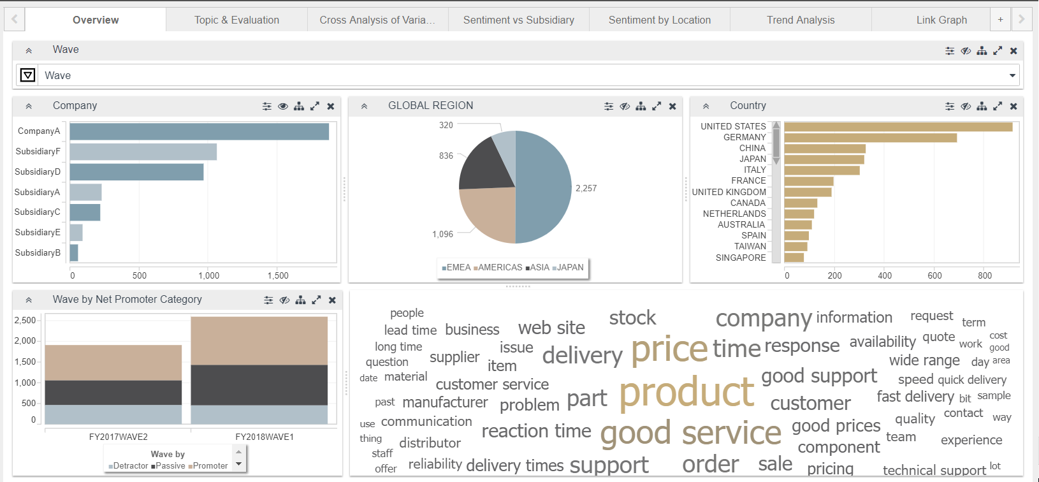
Task: Select the EMEA pie slice
Action: tap(545, 187)
